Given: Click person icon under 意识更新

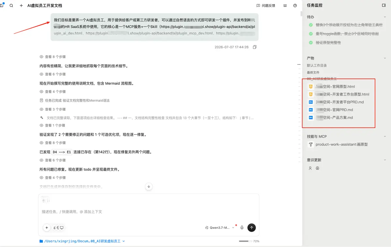Looking at the screenshot, I should pos(310,168).
